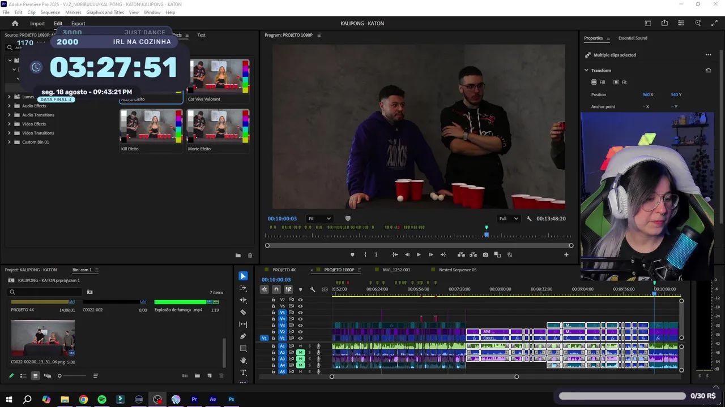725x407 pixels.
Task: Switch to Nested Sequence 05 tab
Action: [458, 270]
